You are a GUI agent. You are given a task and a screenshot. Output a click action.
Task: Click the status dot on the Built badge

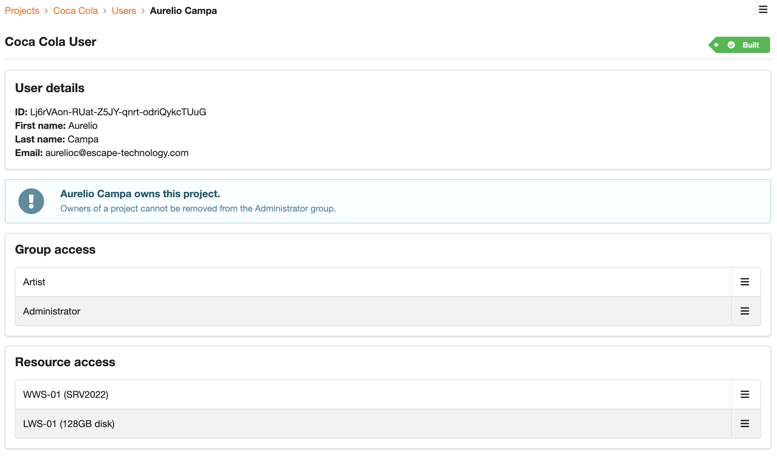click(716, 45)
